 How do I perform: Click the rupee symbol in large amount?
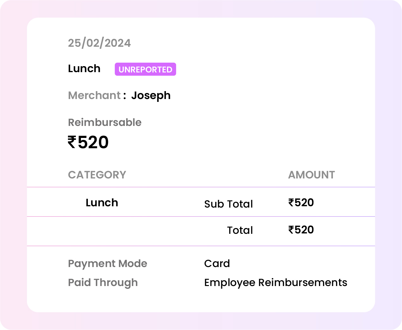pyautogui.click(x=72, y=142)
